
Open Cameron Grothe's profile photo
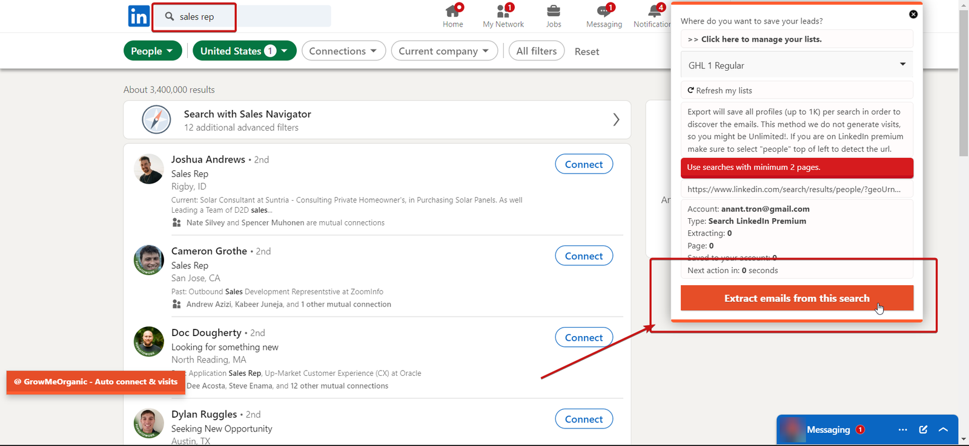[x=149, y=260]
